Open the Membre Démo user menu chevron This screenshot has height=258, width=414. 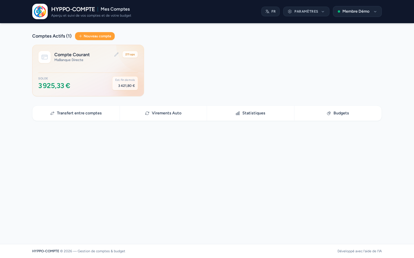(375, 11)
